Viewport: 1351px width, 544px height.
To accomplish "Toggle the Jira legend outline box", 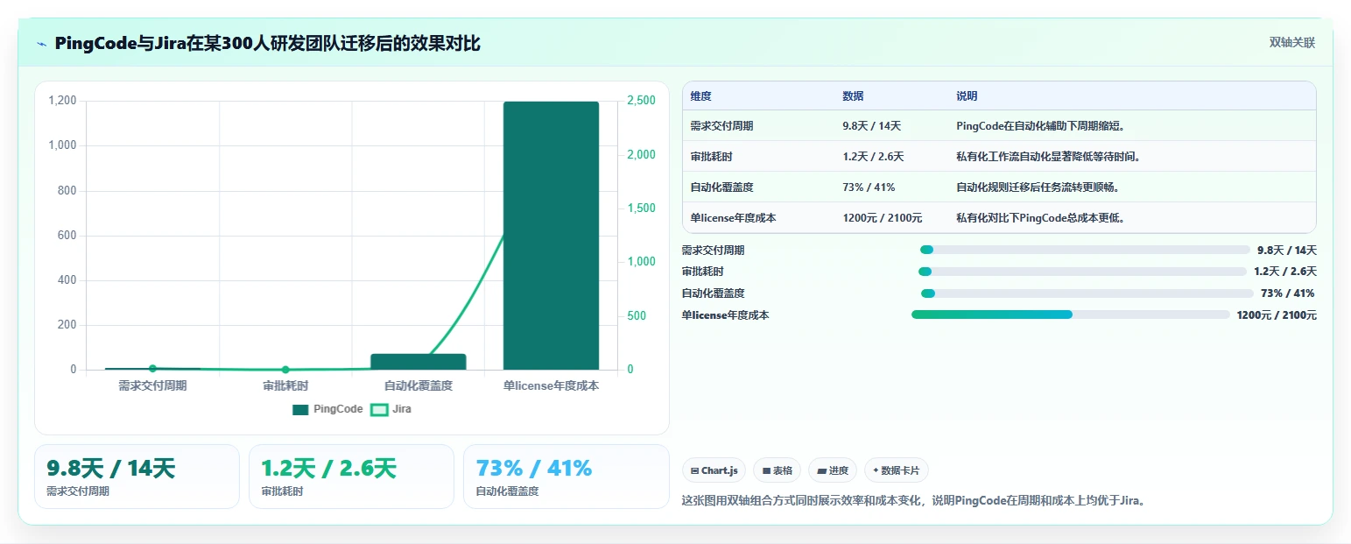I will (379, 409).
